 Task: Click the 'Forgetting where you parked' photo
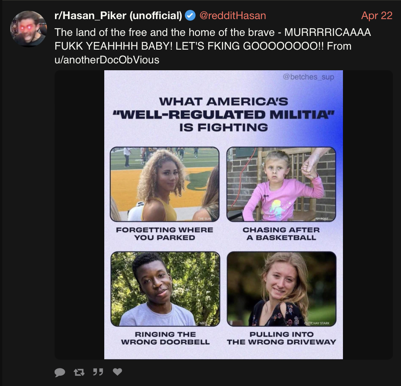click(x=165, y=184)
